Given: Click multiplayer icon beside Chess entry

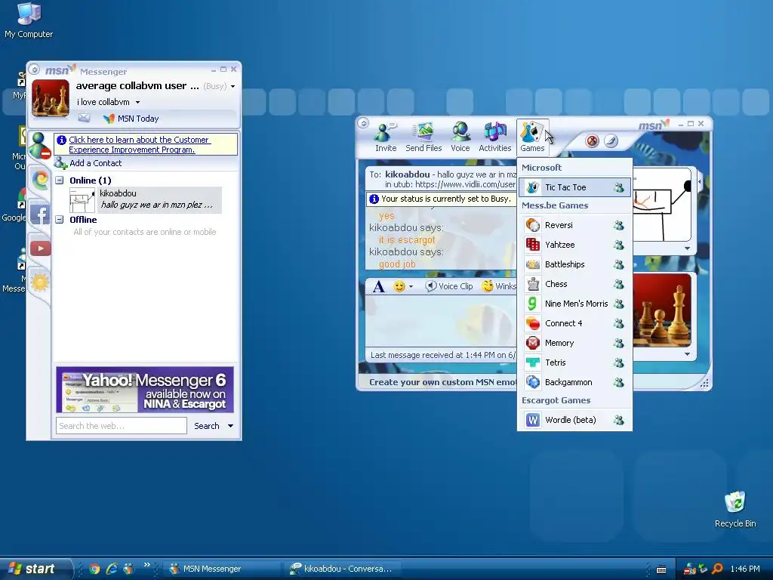Looking at the screenshot, I should click(x=619, y=284).
